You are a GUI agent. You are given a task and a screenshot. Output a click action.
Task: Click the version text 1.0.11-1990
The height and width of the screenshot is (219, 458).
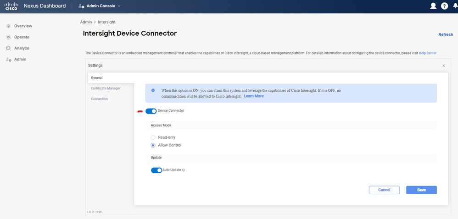[95, 212]
